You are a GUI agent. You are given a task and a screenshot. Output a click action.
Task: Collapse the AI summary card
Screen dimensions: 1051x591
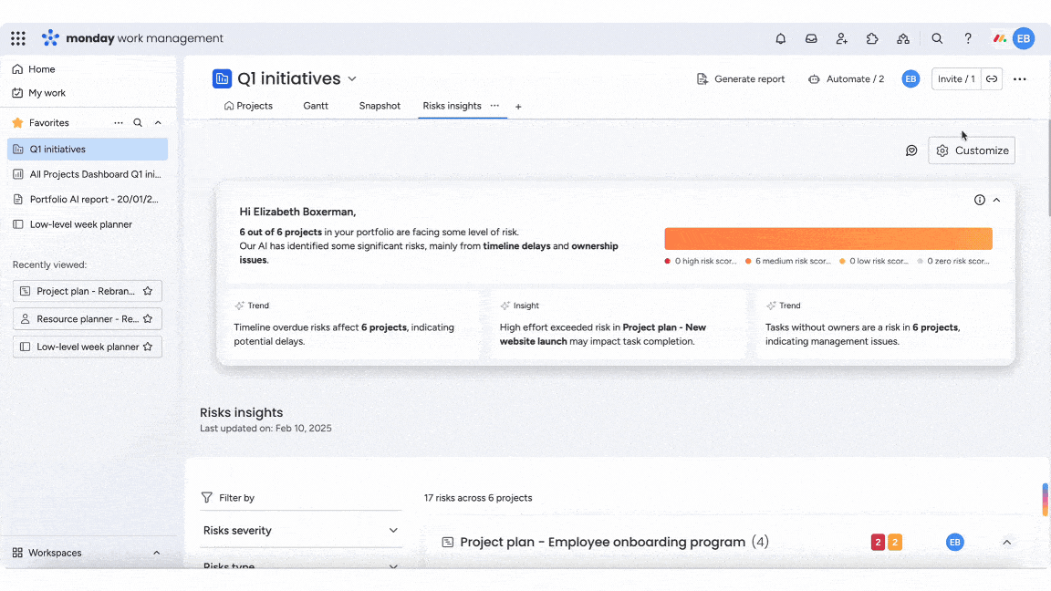(996, 200)
